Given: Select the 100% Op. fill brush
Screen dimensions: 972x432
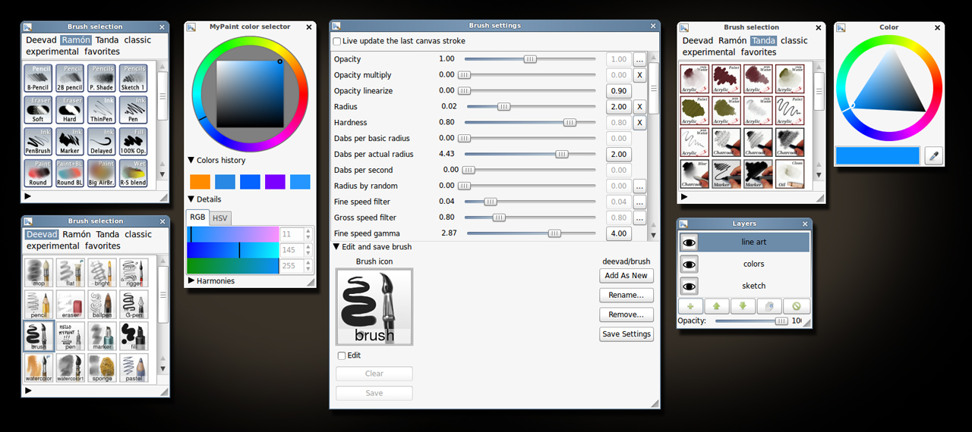Looking at the screenshot, I should (x=133, y=142).
